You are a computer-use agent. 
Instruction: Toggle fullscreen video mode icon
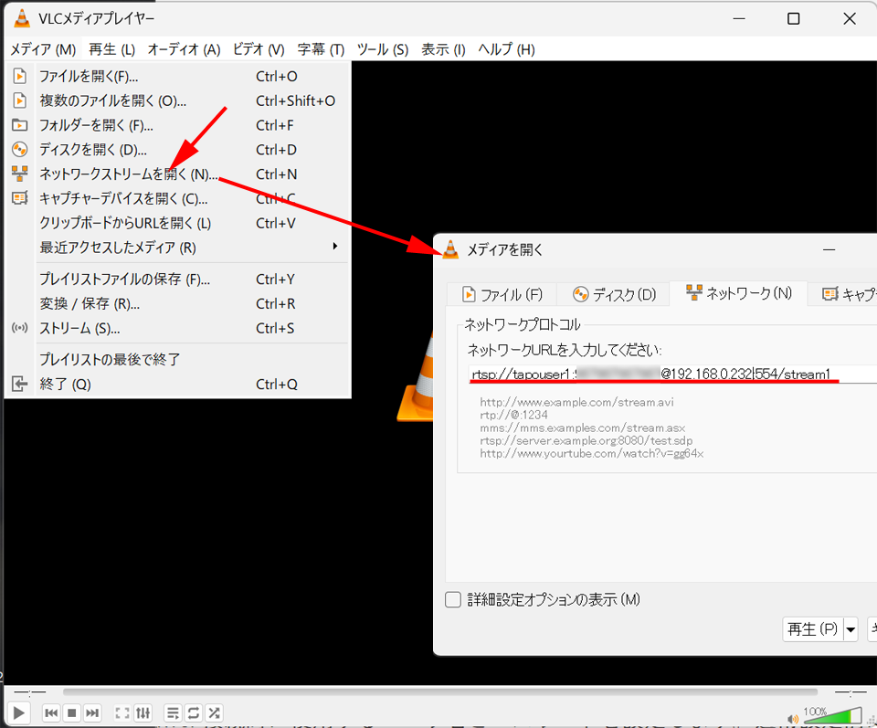coord(122,712)
